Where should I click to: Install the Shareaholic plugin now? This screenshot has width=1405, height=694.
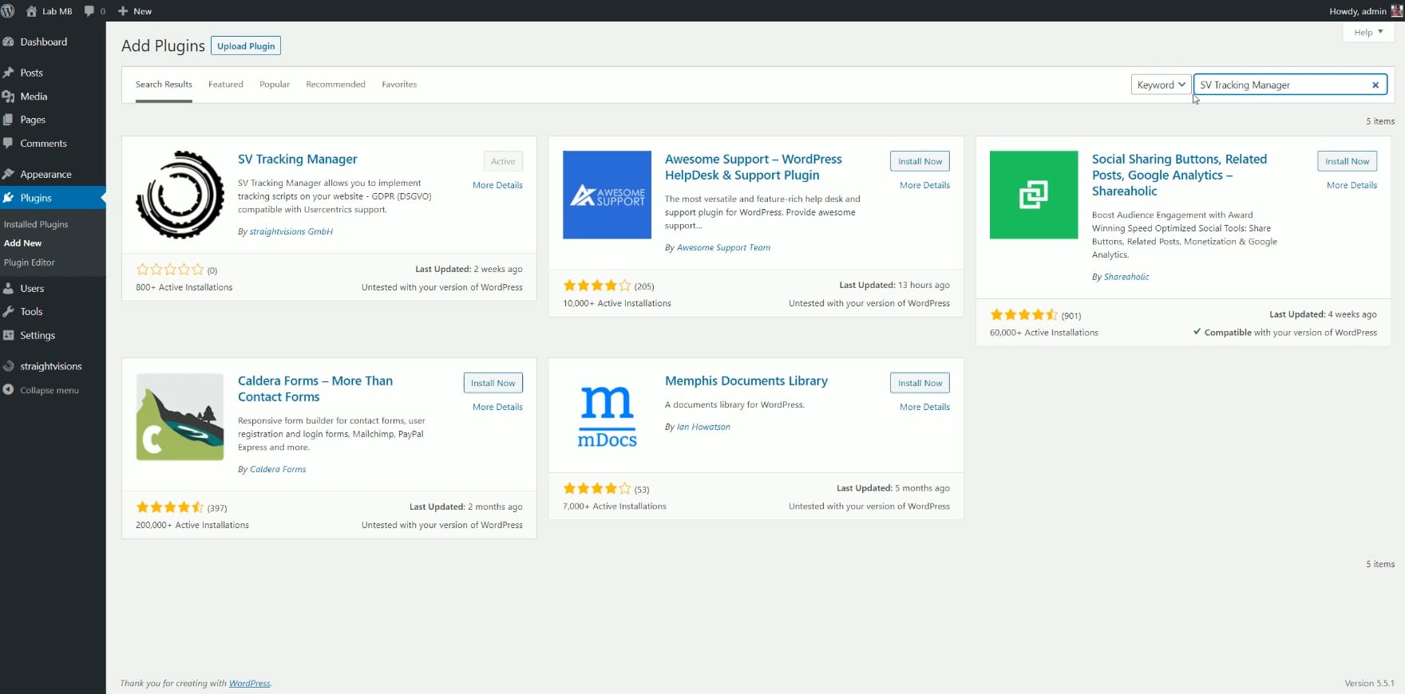click(1347, 161)
